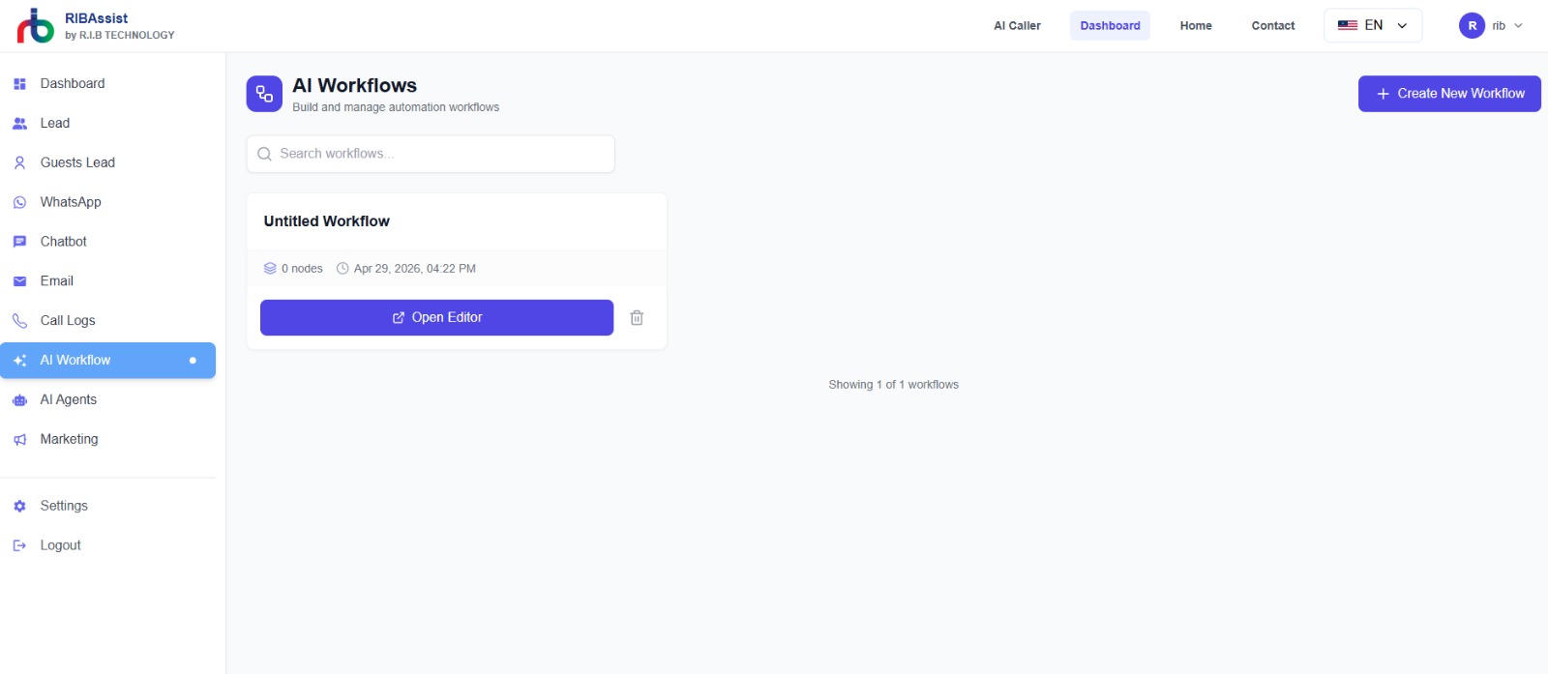Delete Untitled Workflow using trash icon
This screenshot has width=1548, height=674.
pyautogui.click(x=637, y=317)
